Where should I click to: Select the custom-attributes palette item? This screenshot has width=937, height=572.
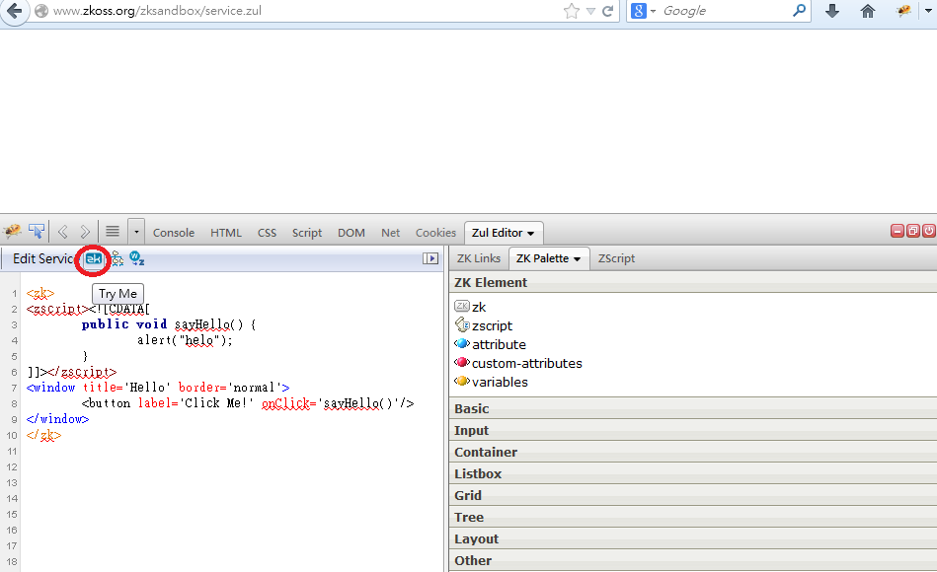click(518, 363)
